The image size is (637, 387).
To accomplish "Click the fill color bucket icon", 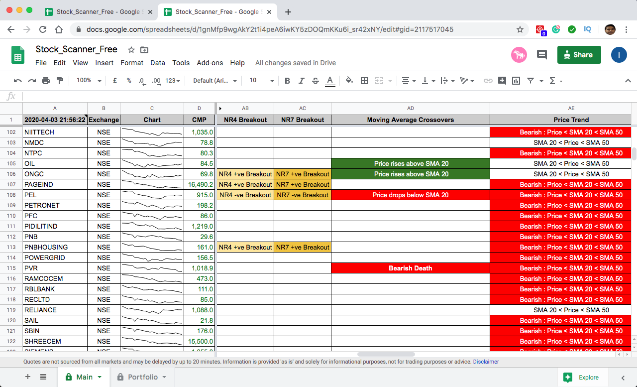I will 349,81.
